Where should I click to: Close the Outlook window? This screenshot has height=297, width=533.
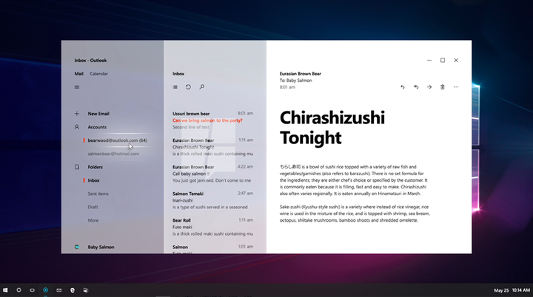(456, 61)
